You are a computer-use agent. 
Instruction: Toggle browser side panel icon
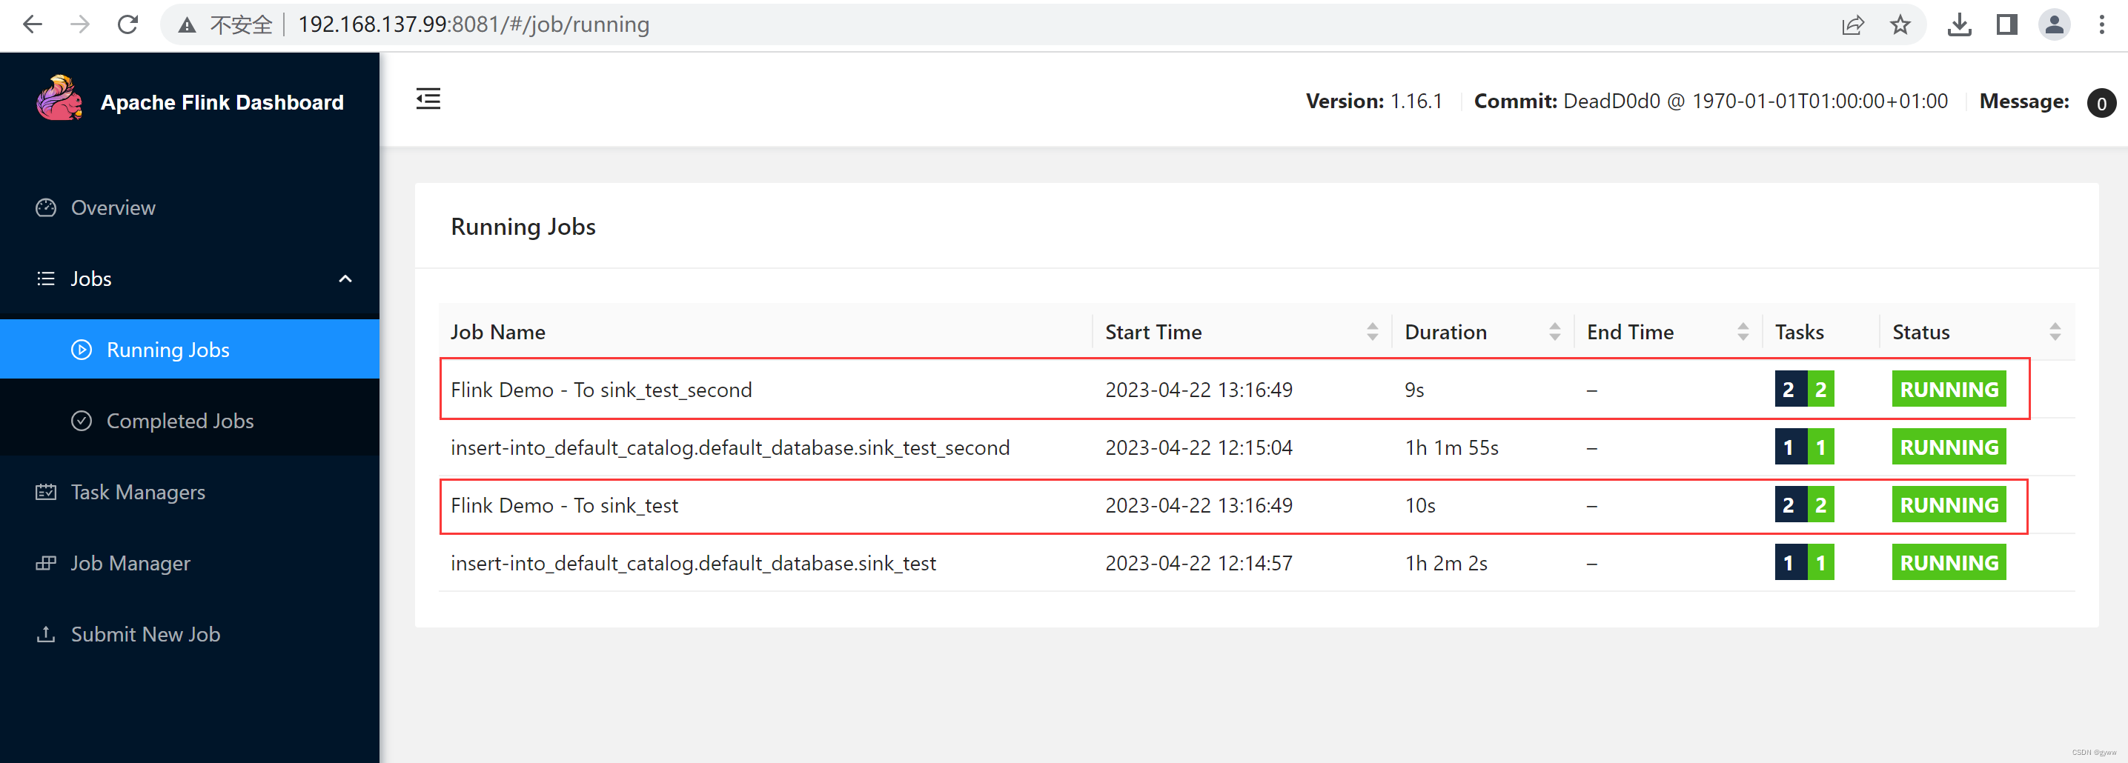(2006, 24)
